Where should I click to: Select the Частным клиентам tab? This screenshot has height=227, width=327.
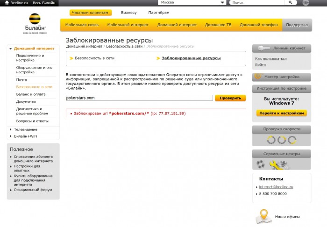tap(91, 13)
